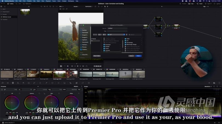This screenshot has height=124, width=222.
Task: Open the Playback menu
Action: pyautogui.click(x=48, y=1)
